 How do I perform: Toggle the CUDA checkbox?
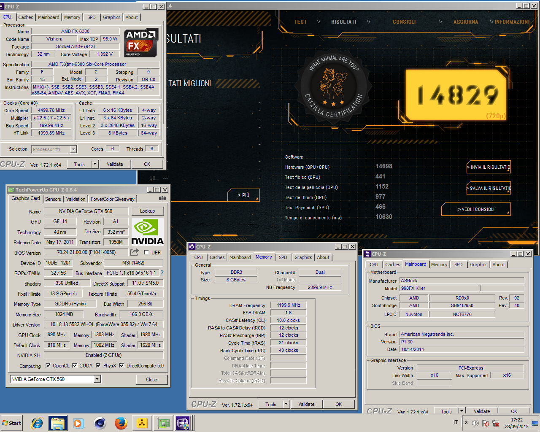pyautogui.click(x=75, y=366)
